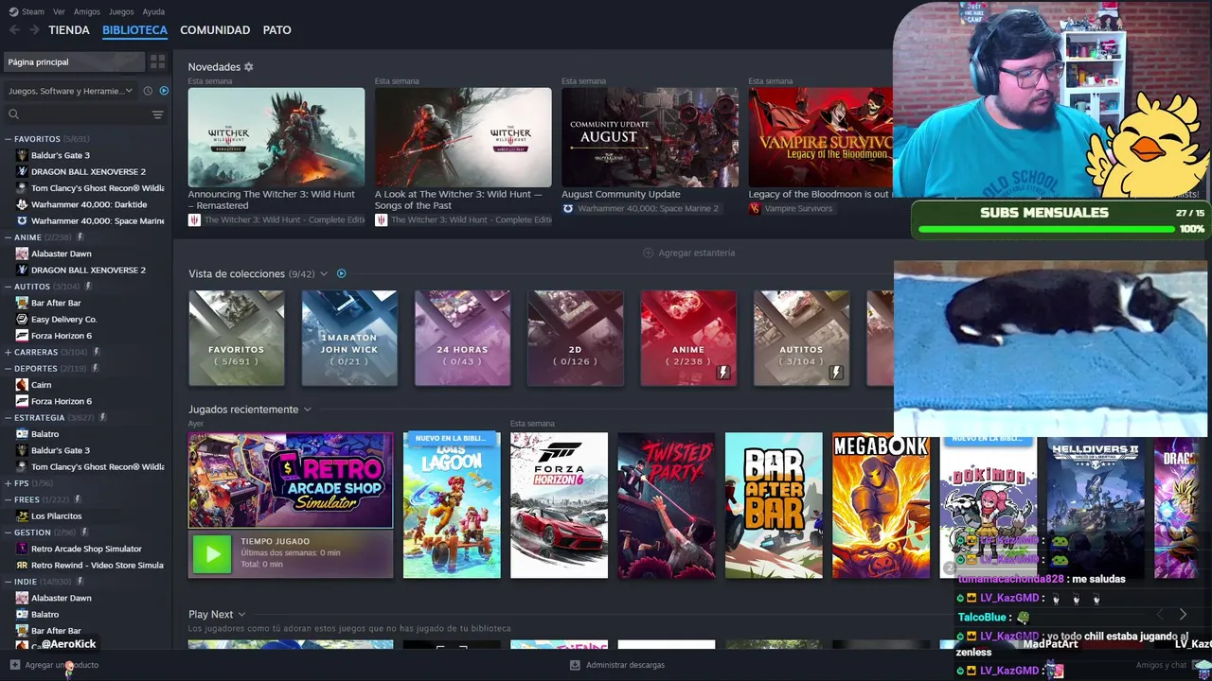
Task: Open the Amigos menu
Action: pyautogui.click(x=87, y=11)
